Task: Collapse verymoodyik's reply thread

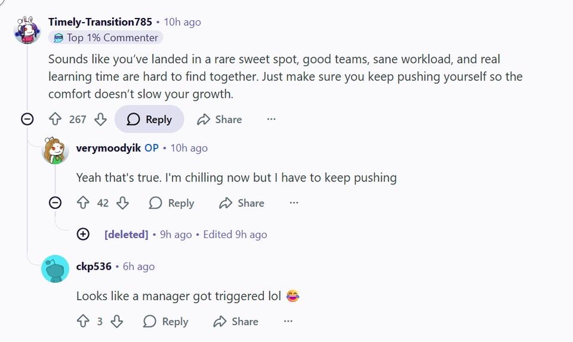Action: pos(55,203)
